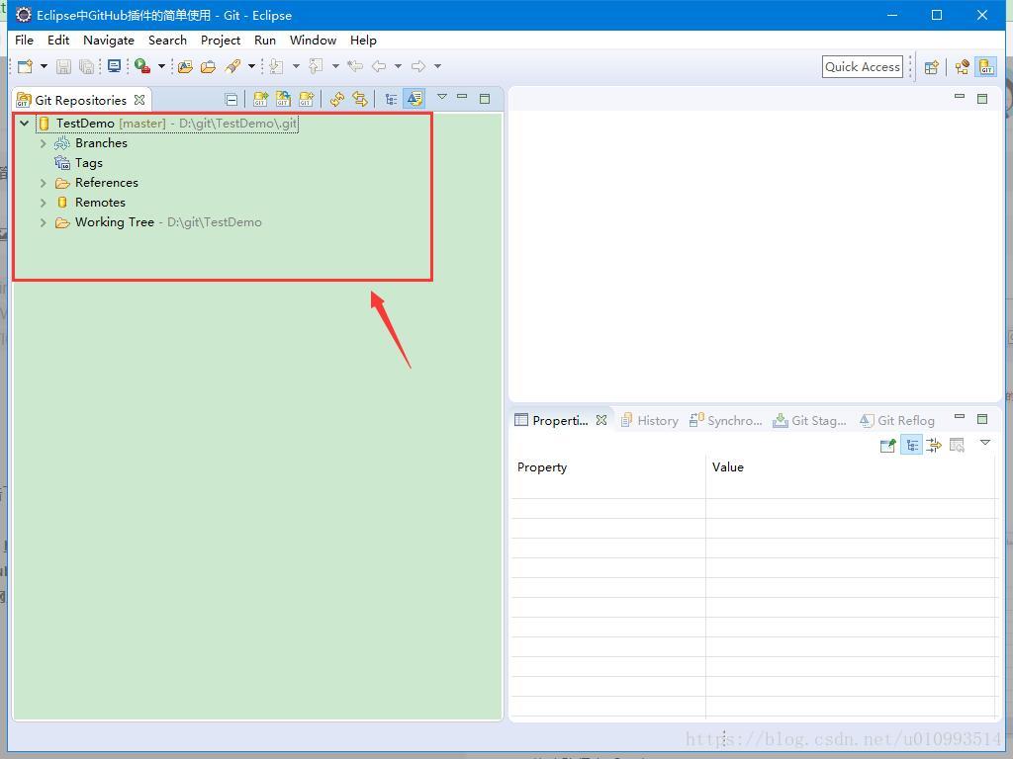Viewport: 1013px width, 759px height.
Task: Click the Back navigation arrow
Action: (x=379, y=66)
